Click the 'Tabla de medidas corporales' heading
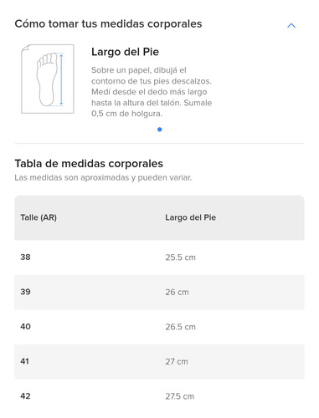Viewport: 319px width, 418px height. tap(89, 164)
